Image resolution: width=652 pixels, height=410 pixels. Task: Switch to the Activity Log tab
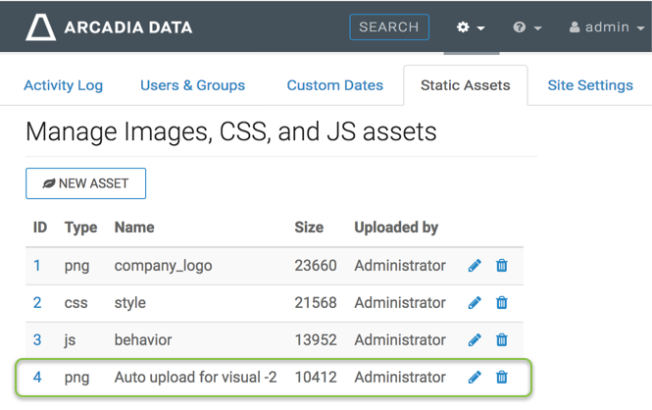coord(63,85)
